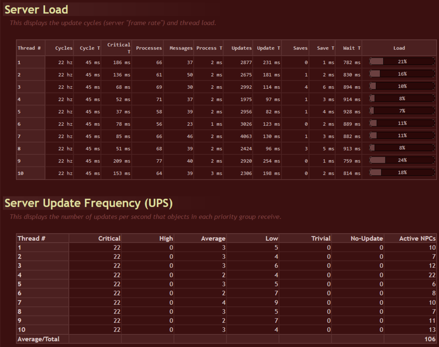Viewport: 439px width, 347px height.
Task: Click the '254 ms' update time value
Action: (x=272, y=161)
